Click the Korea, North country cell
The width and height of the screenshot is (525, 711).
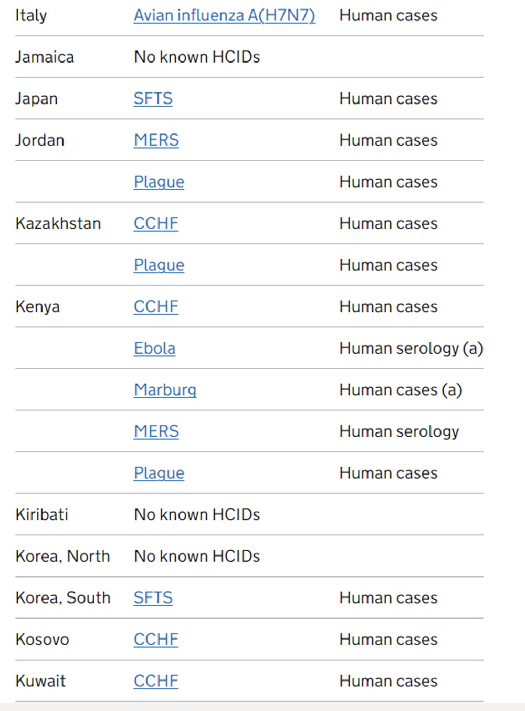(62, 557)
